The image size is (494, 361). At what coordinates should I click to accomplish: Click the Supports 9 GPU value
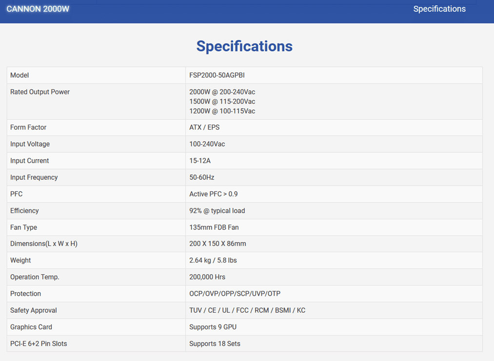click(x=213, y=327)
